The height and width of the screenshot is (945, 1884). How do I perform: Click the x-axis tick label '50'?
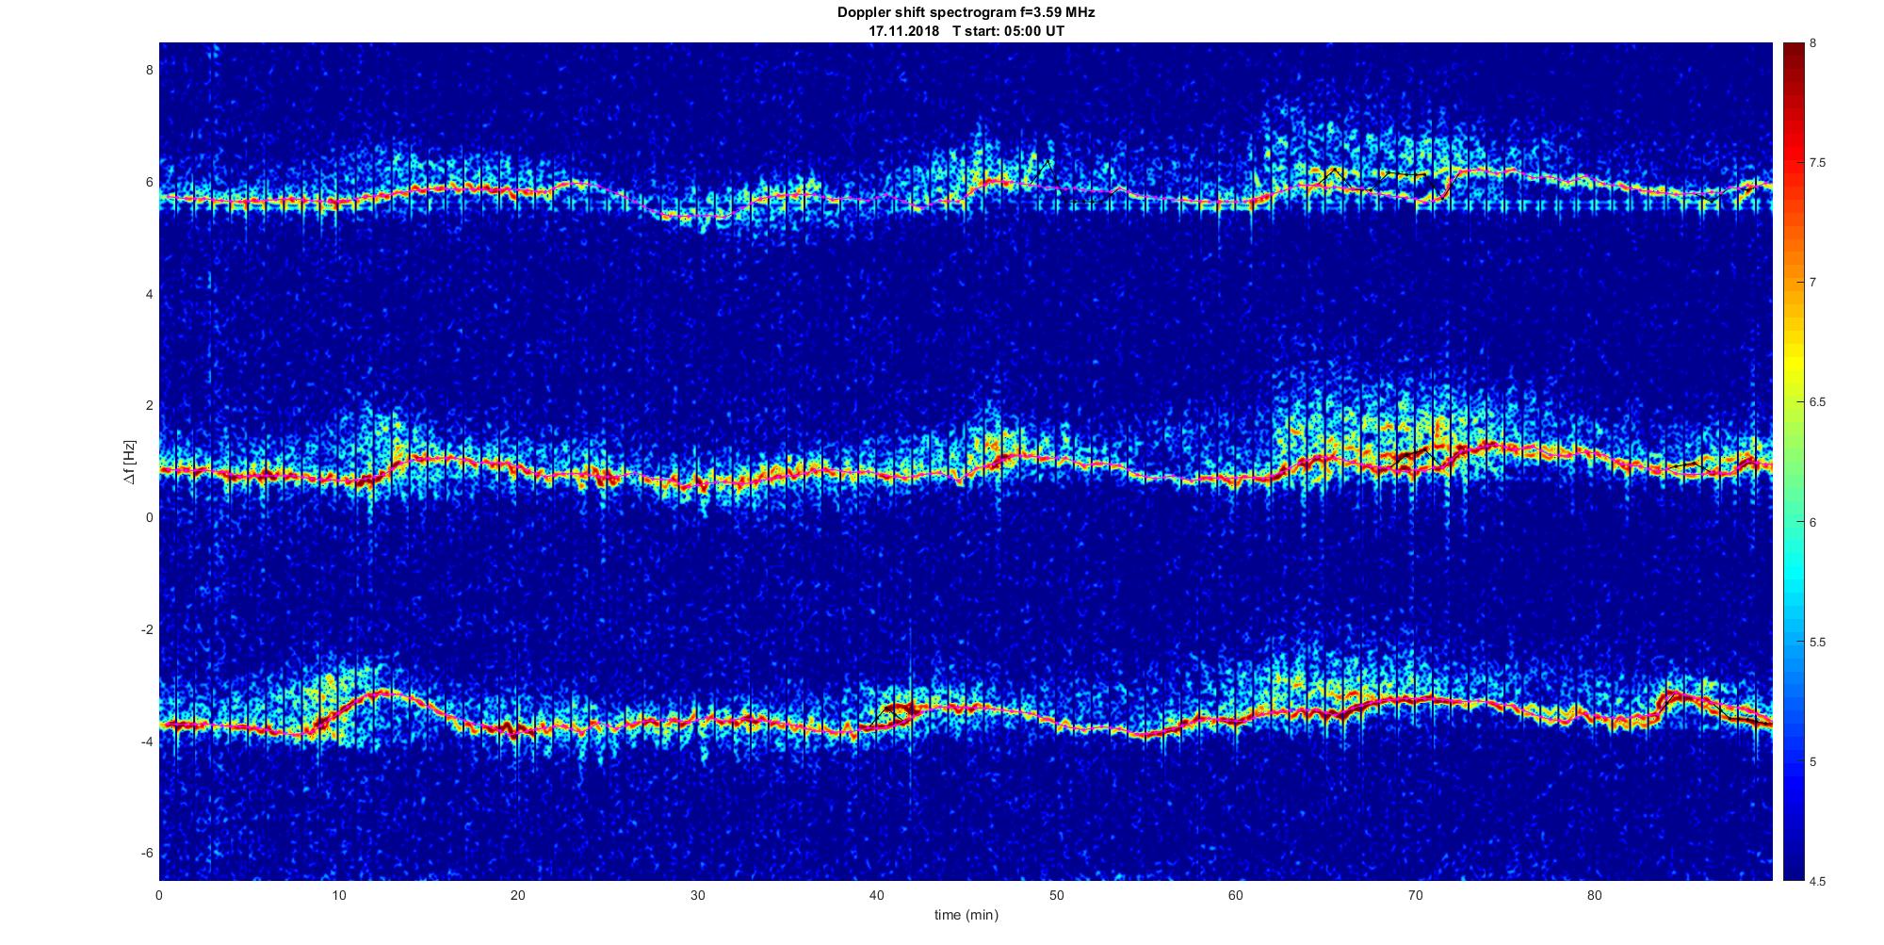[x=1056, y=895]
